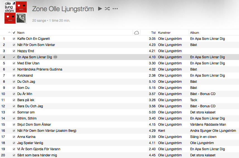Click album Olle Ljungström for Jag Spelar Vanlig
This screenshot has height=158, width=239.
tap(202, 143)
